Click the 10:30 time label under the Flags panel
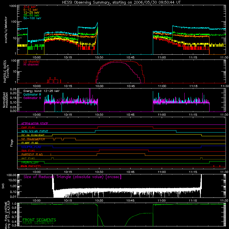The image size is (229, 229). (x=99, y=172)
